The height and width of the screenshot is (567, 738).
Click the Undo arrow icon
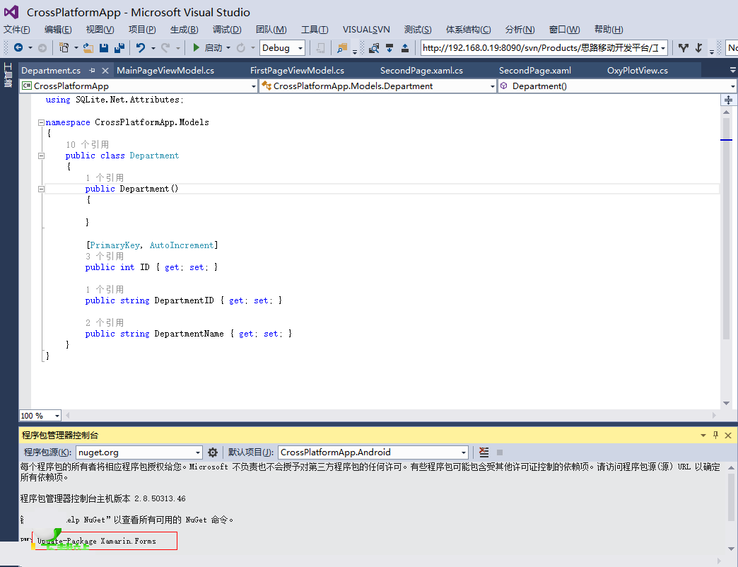[140, 48]
